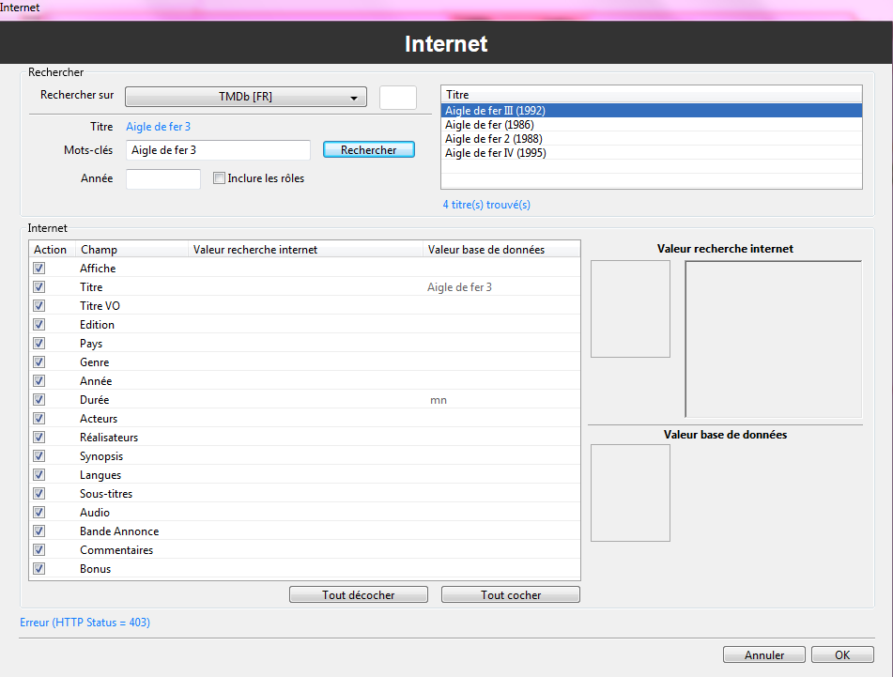
Task: Enable the Inclure les rôles checkbox
Action: (219, 178)
